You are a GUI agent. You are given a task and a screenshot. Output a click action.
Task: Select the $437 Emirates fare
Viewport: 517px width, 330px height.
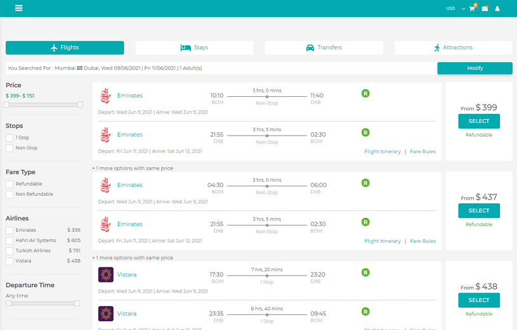[x=479, y=211]
